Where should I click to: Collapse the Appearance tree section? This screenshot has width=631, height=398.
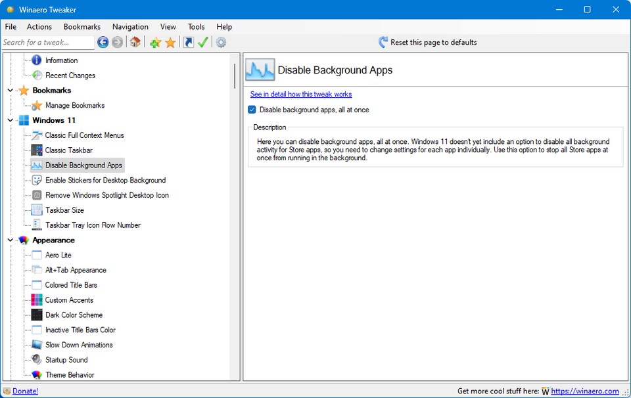click(x=11, y=240)
